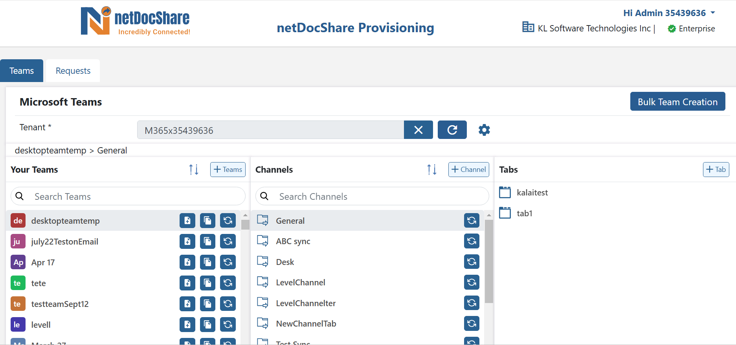Sync the testteamSept12 team
Viewport: 736px width, 345px height.
tap(228, 304)
